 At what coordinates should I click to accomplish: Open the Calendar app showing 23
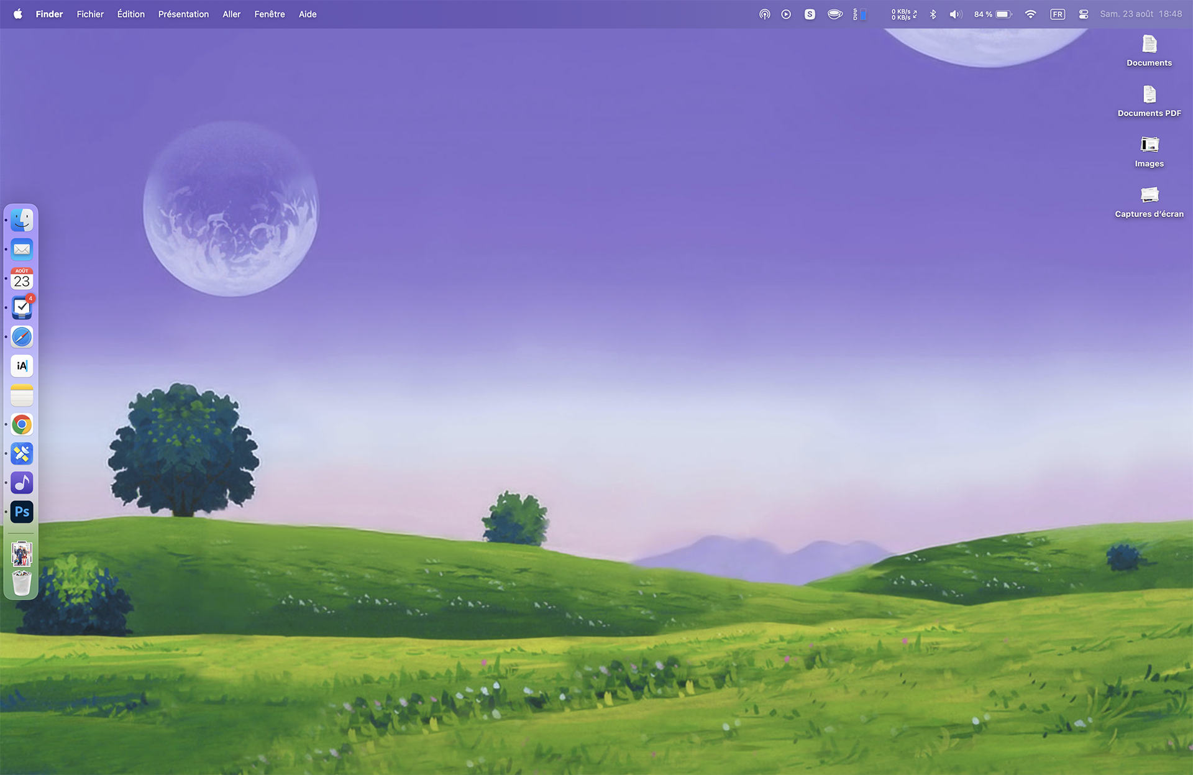point(22,278)
